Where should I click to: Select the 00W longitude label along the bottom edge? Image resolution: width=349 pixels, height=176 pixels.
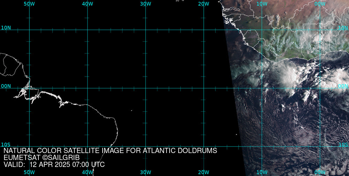pos(320,172)
